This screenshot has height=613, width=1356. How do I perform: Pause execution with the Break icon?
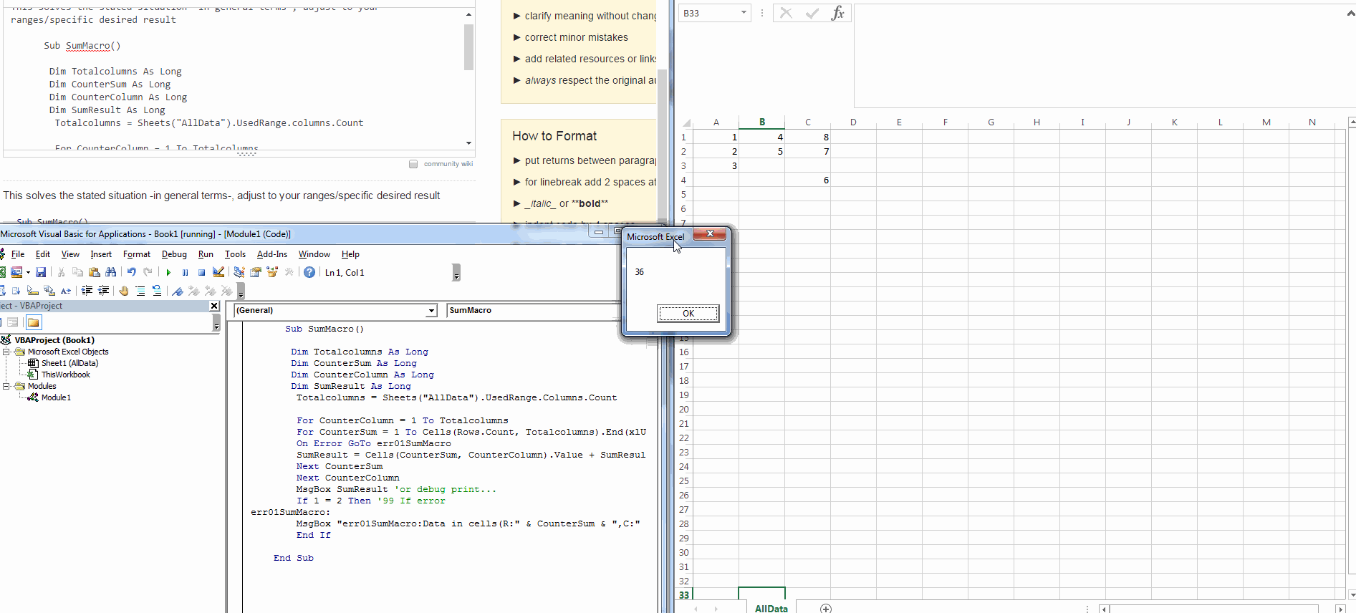coord(185,272)
